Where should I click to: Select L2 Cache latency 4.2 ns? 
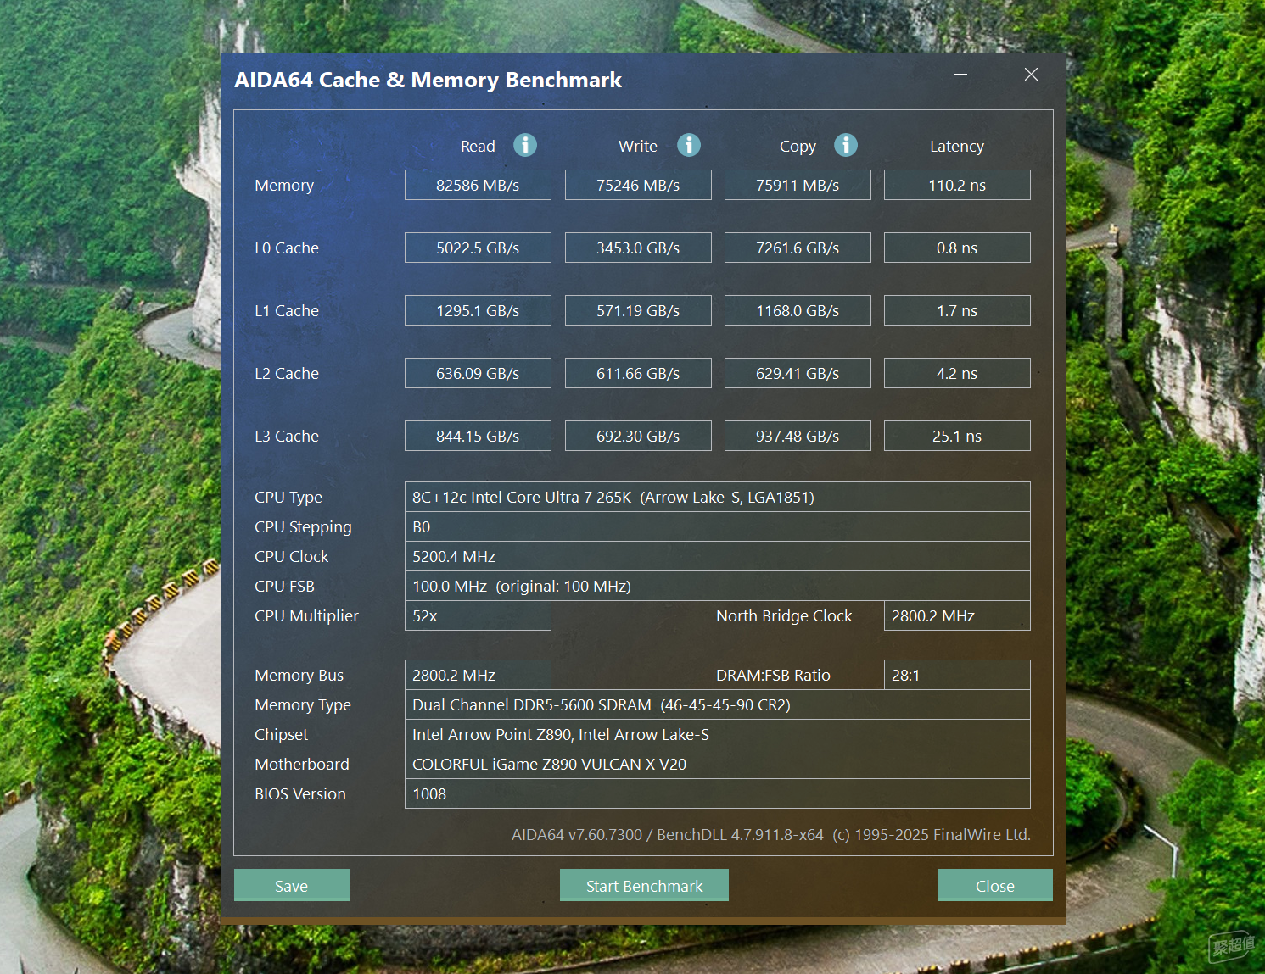click(x=957, y=373)
